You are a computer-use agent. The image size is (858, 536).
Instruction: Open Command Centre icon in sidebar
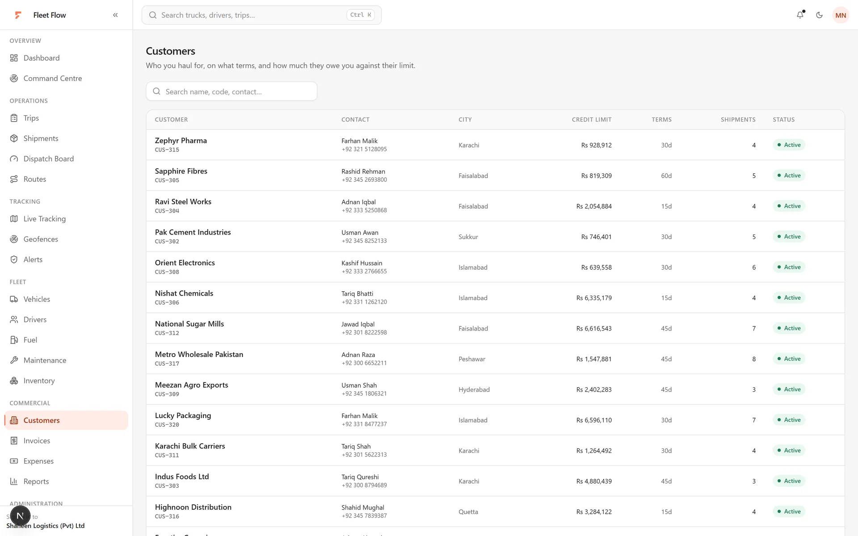[x=14, y=79]
